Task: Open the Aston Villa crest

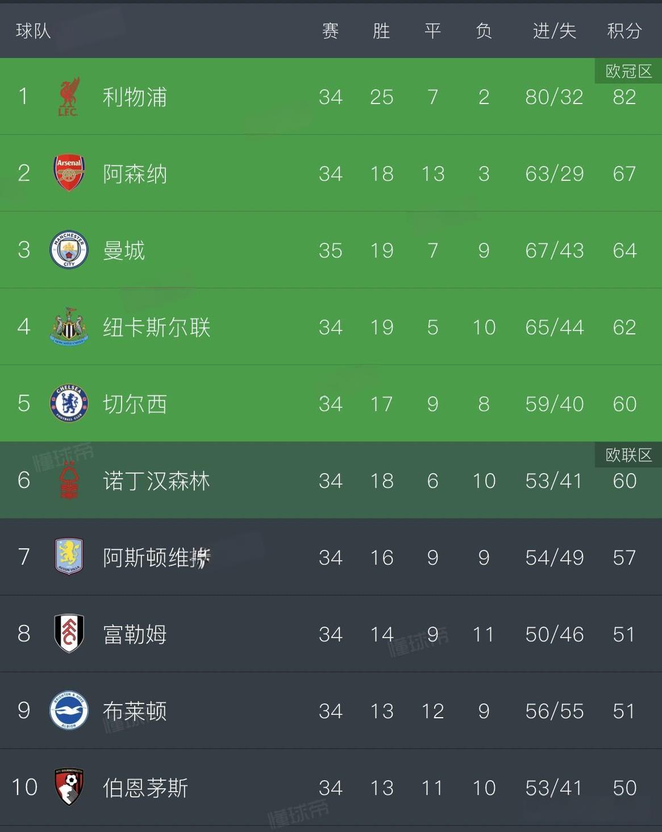Action: (69, 557)
